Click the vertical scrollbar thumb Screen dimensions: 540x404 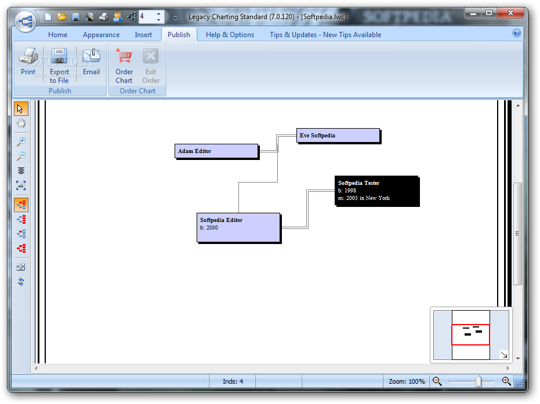517,234
